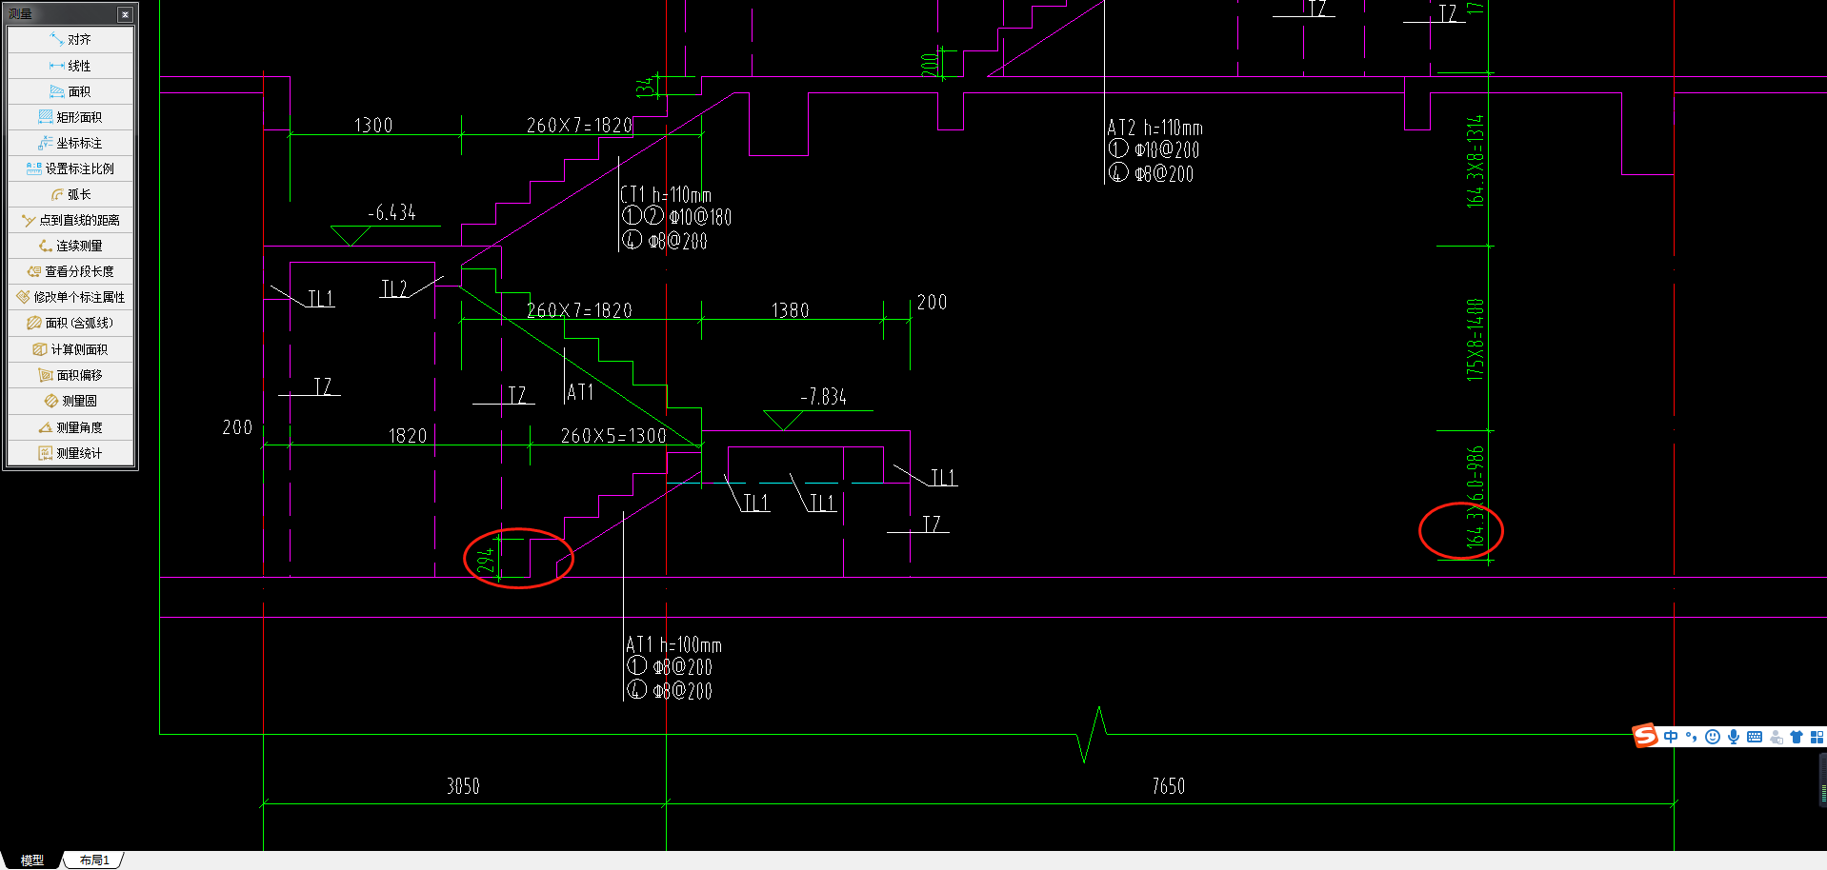Image resolution: width=1827 pixels, height=870 pixels.
Task: Select the 260X5=1300 dimension text
Action: click(x=613, y=436)
